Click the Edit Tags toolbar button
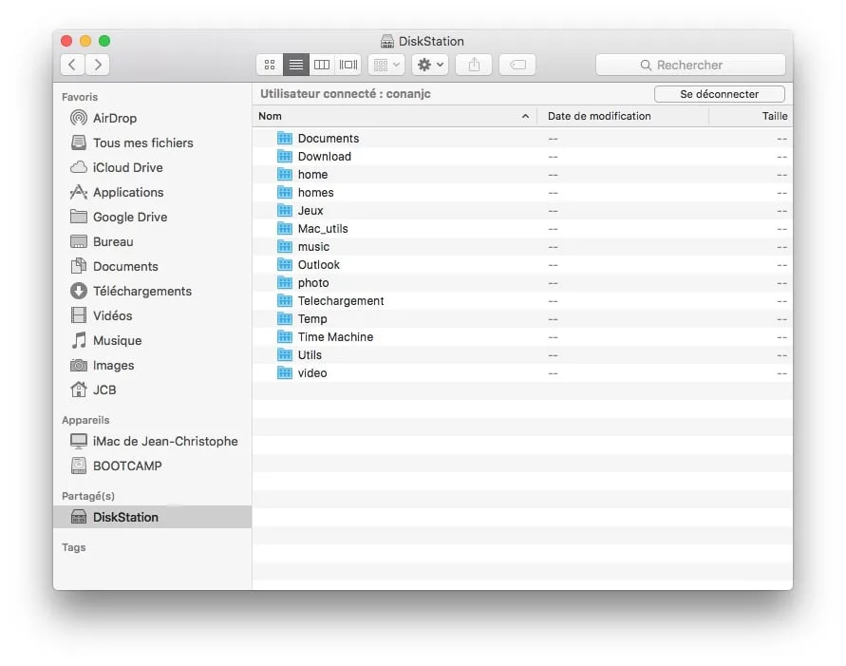This screenshot has height=666, width=846. (517, 65)
